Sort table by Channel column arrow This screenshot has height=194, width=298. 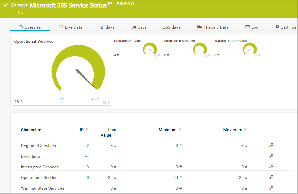pos(40,130)
